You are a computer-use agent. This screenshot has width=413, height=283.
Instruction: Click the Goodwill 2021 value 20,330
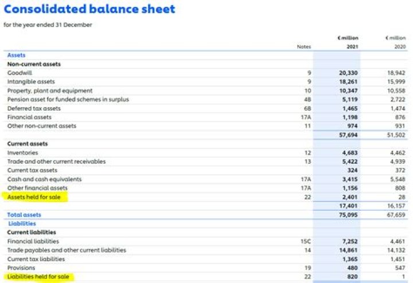point(348,73)
